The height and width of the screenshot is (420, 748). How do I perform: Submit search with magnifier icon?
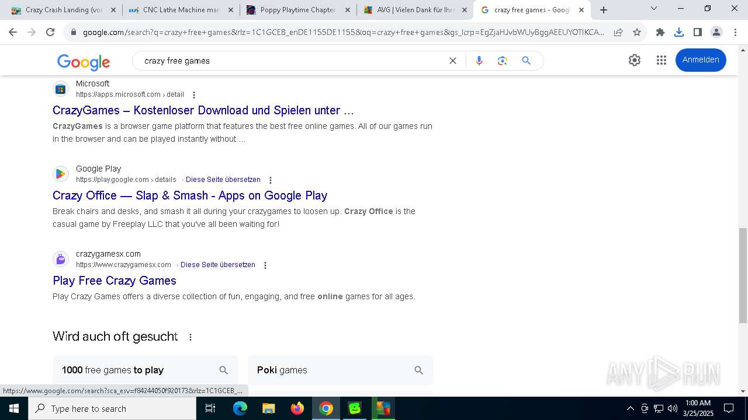tap(526, 61)
